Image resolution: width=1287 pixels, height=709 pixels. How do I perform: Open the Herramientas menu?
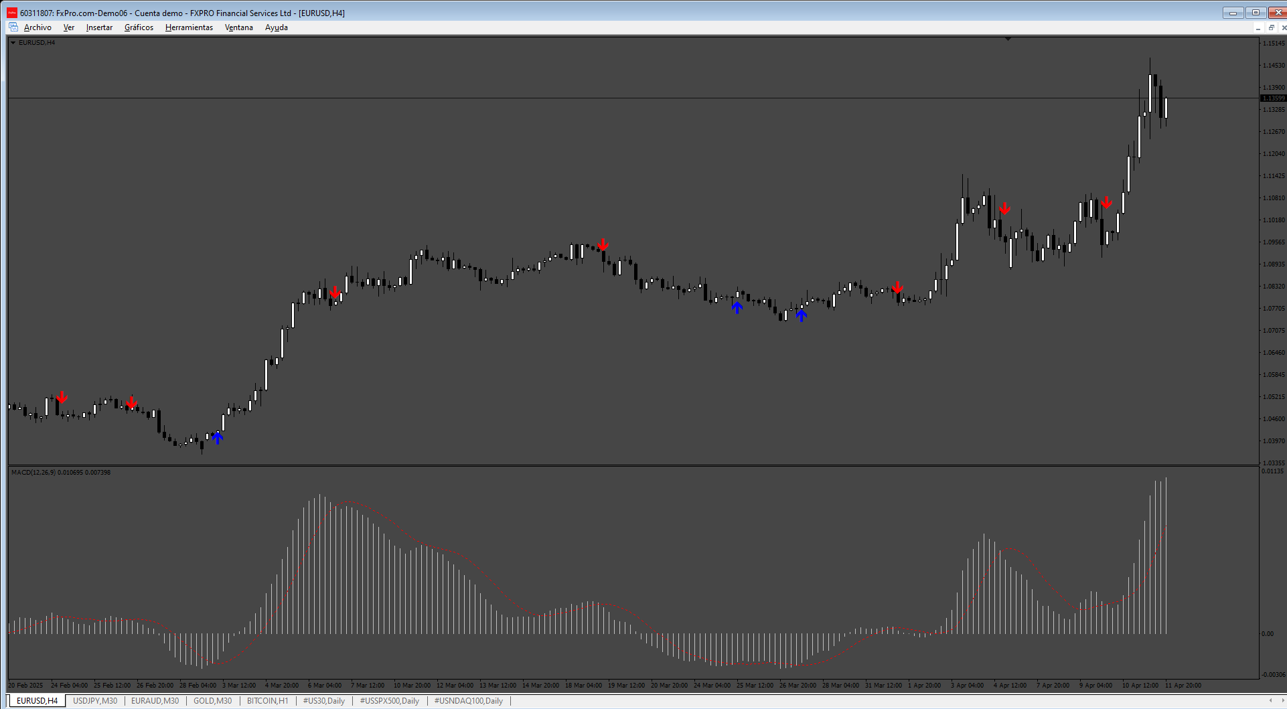point(189,27)
